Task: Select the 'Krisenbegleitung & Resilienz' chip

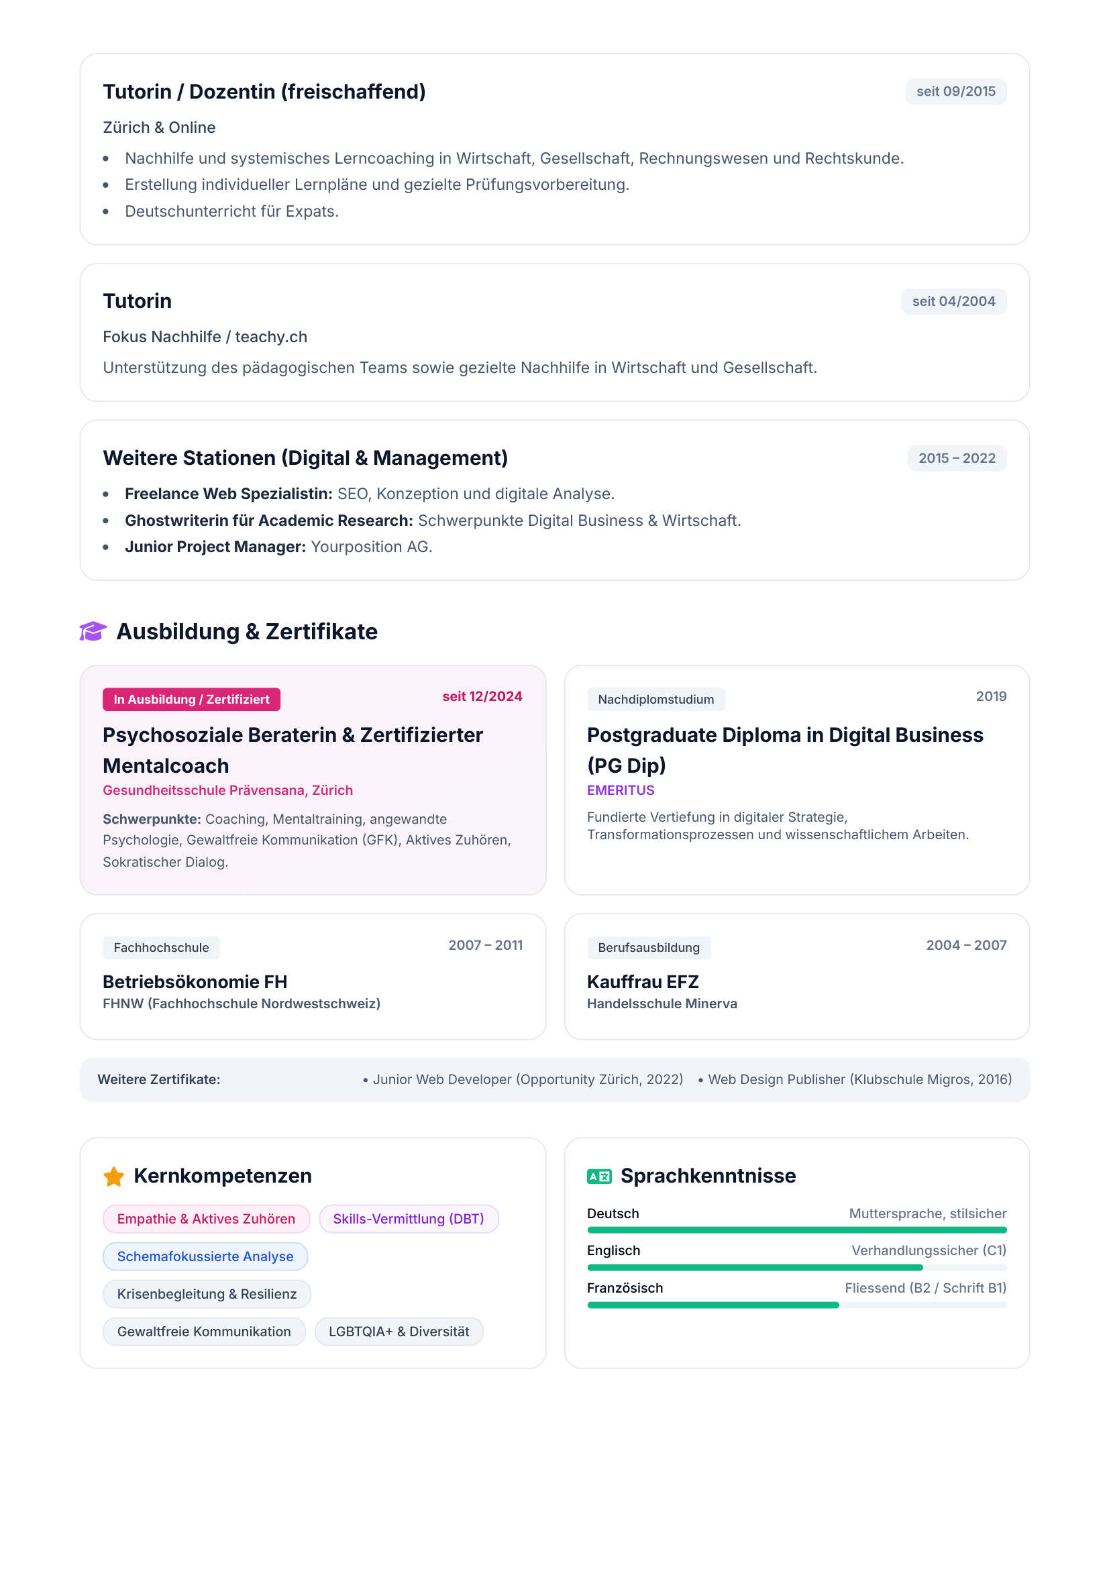Action: (207, 1293)
